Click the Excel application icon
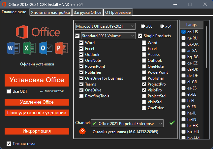The width and height of the screenshot is (213, 149). [29, 48]
